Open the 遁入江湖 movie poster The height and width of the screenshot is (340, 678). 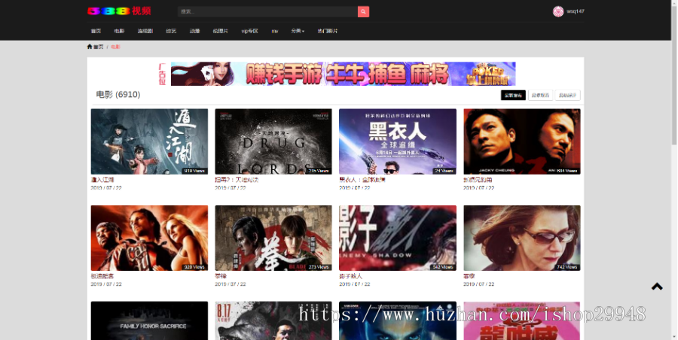[149, 141]
